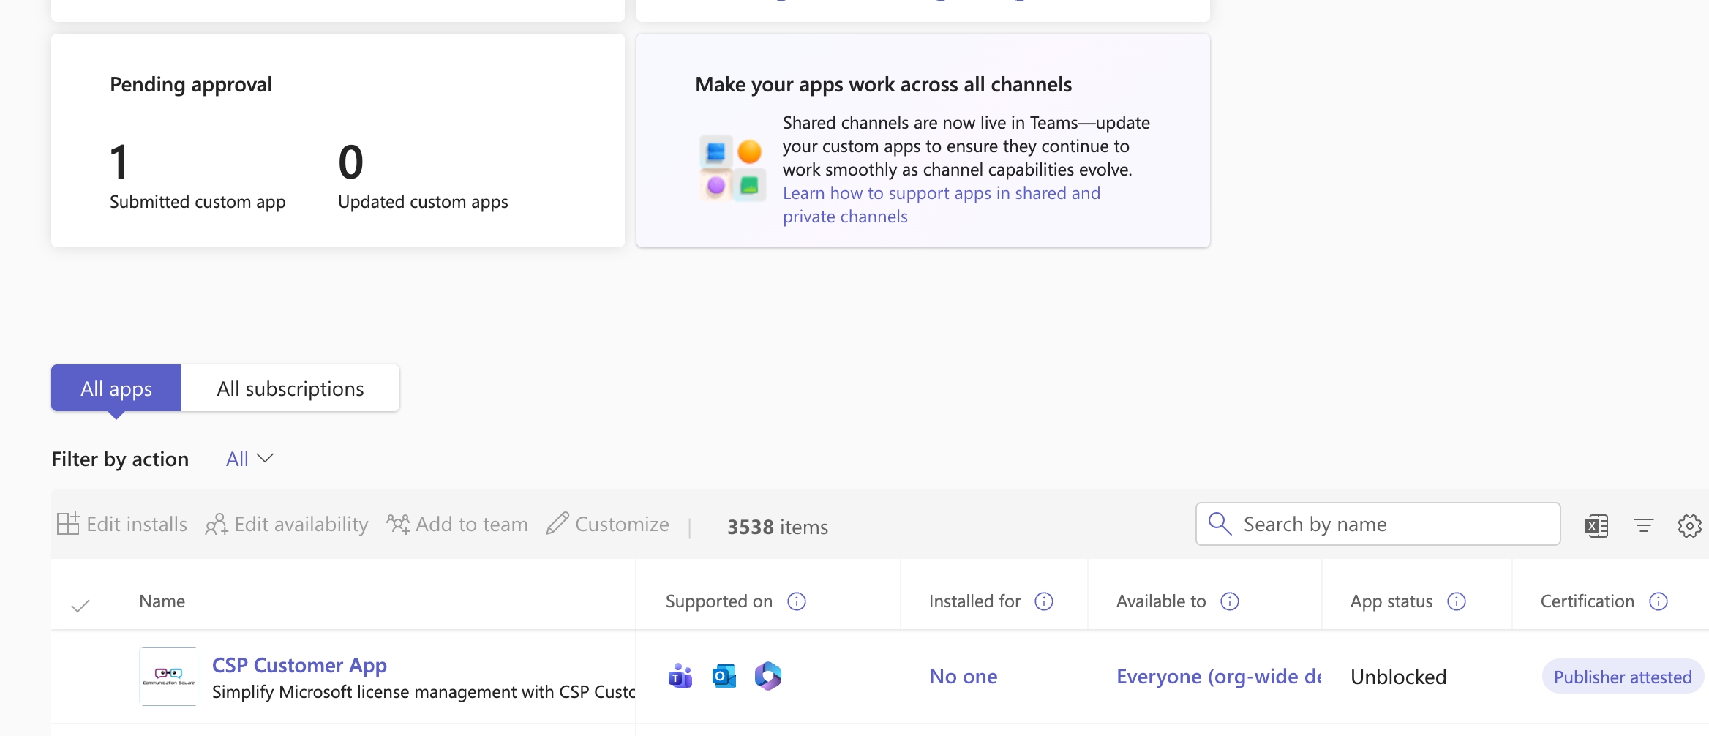
Task: Open the CSP Customer App link
Action: click(299, 665)
